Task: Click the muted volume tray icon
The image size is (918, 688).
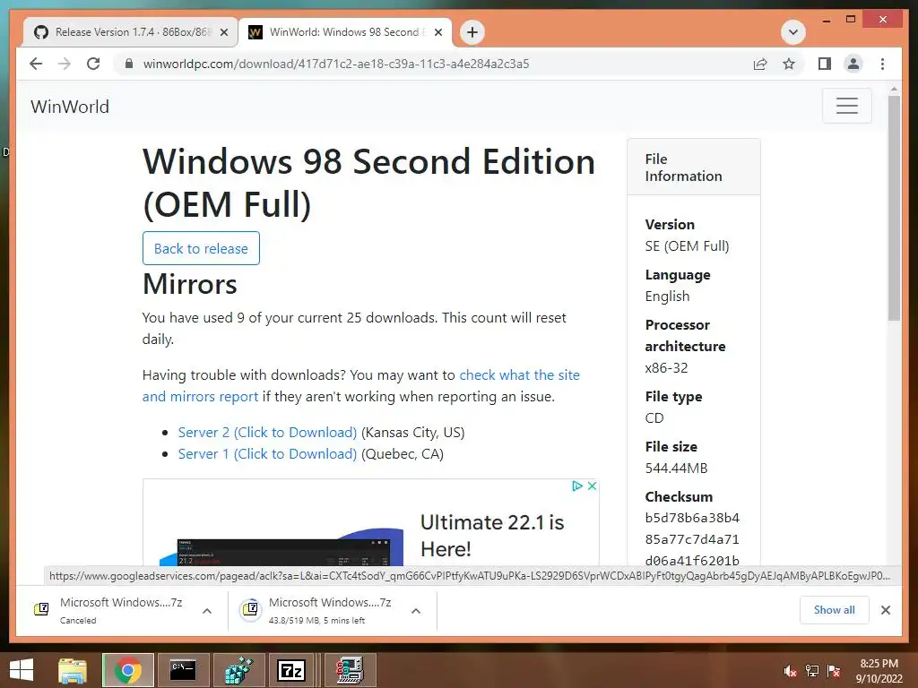Action: pyautogui.click(x=790, y=671)
